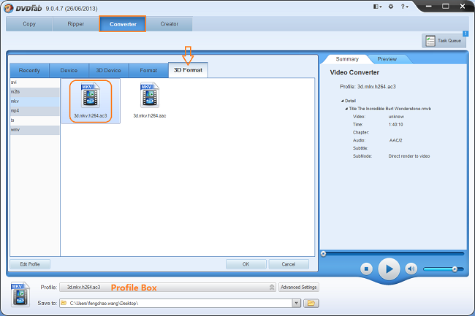
Task: Select the 3d.mkv.h264.aac profile icon
Action: point(150,101)
